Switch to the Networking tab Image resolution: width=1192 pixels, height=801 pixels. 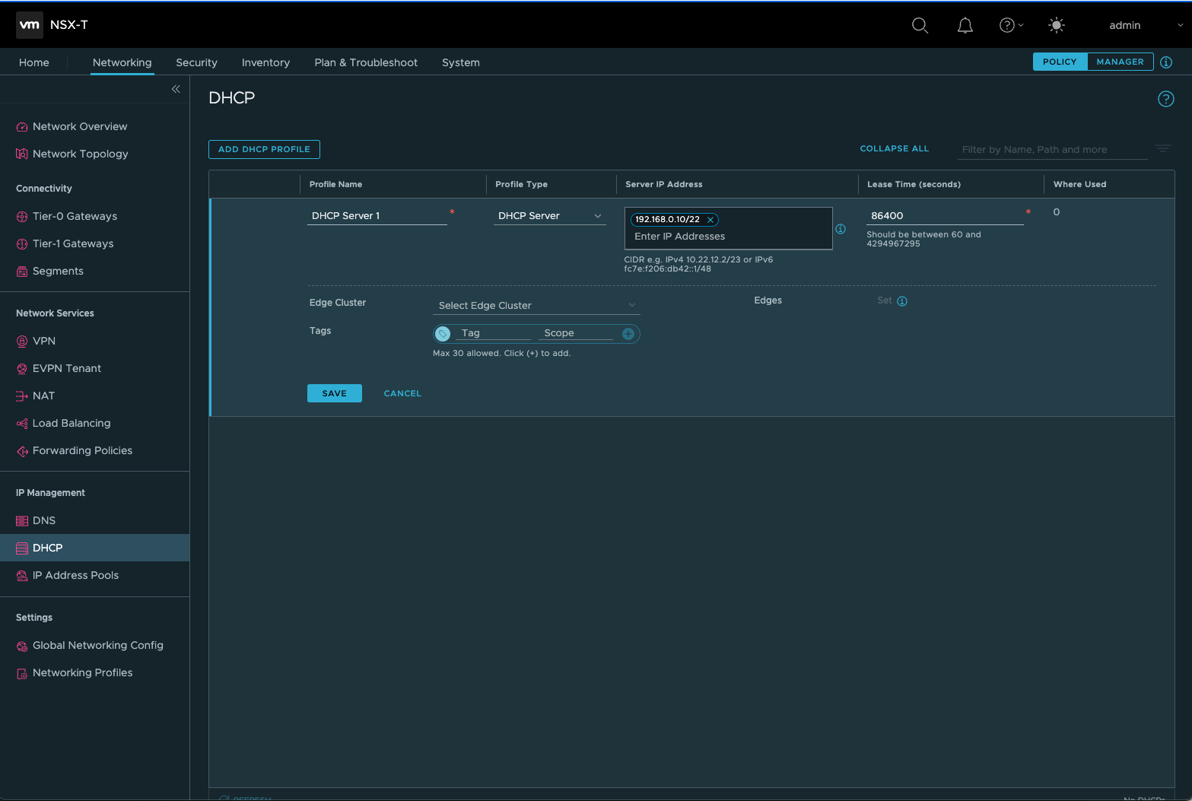click(122, 62)
